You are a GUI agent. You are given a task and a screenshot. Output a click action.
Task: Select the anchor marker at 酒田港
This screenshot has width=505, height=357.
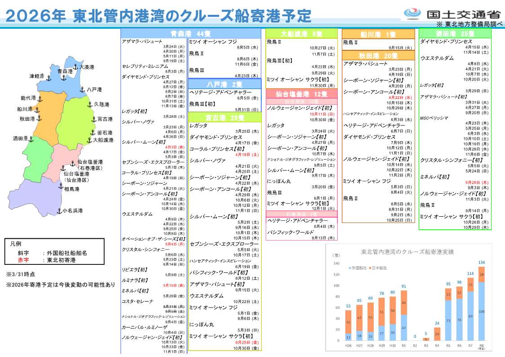(32, 138)
